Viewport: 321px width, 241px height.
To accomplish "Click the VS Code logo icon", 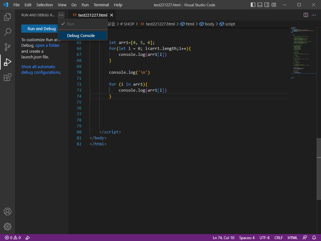I will pyautogui.click(x=6, y=5).
